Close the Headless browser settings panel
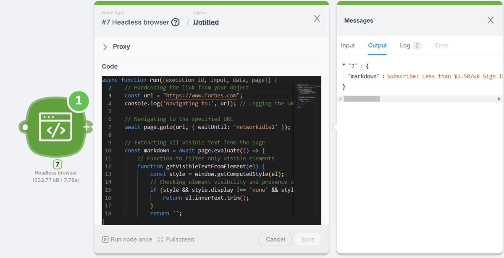Image resolution: width=504 pixels, height=258 pixels. pos(317,18)
